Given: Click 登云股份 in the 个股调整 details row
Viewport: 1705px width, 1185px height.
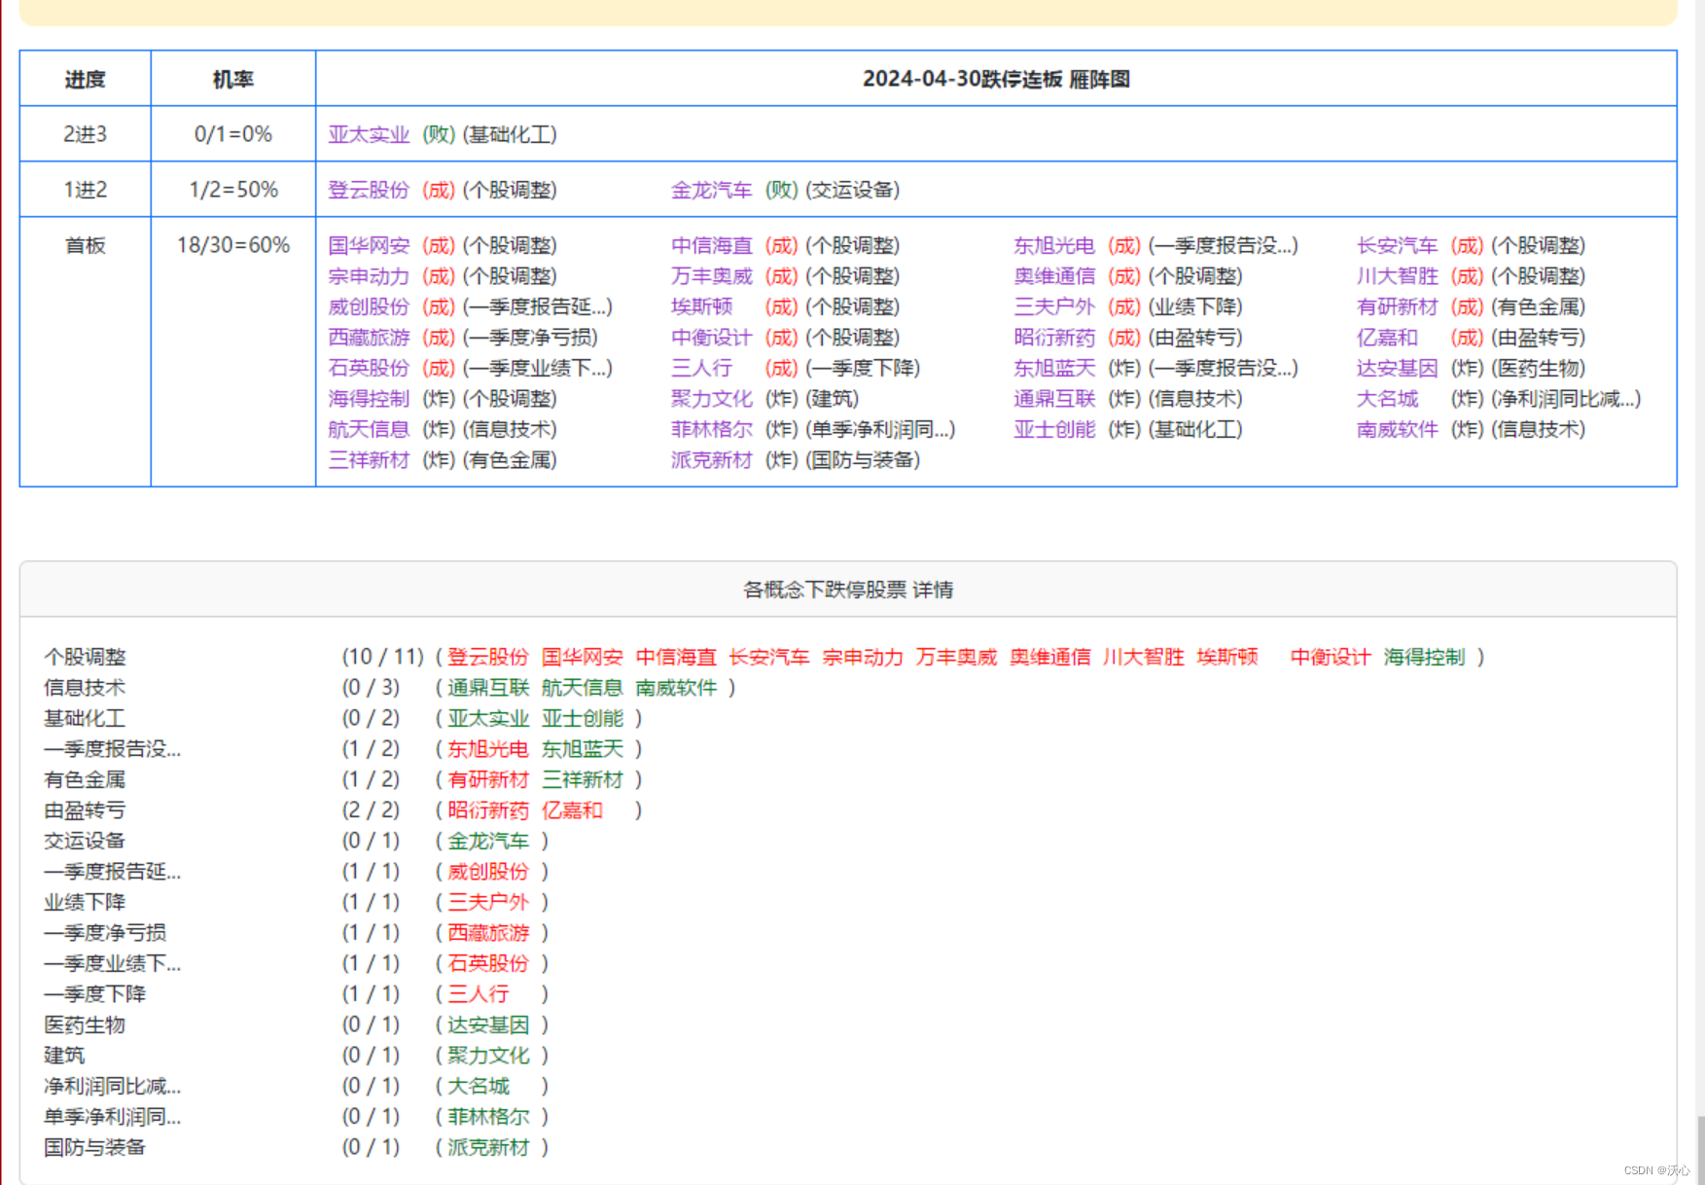Looking at the screenshot, I should (x=488, y=657).
